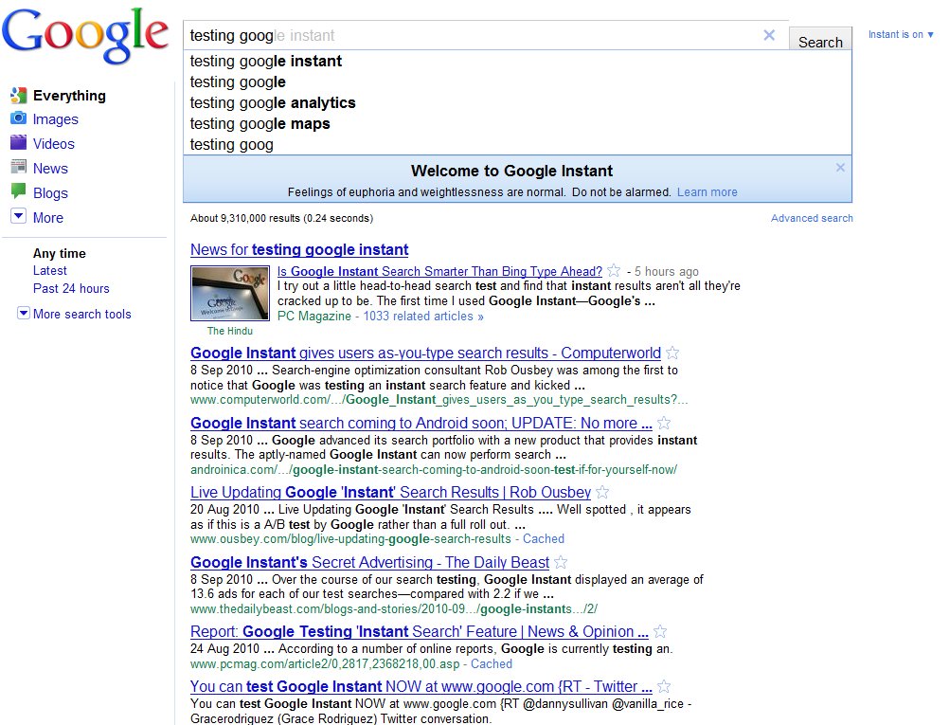This screenshot has height=725, width=949.
Task: Star the Rob Ousbey search result
Action: (x=602, y=493)
